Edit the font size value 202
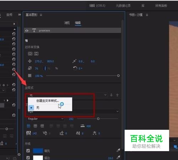178x160 pixels. point(71,119)
